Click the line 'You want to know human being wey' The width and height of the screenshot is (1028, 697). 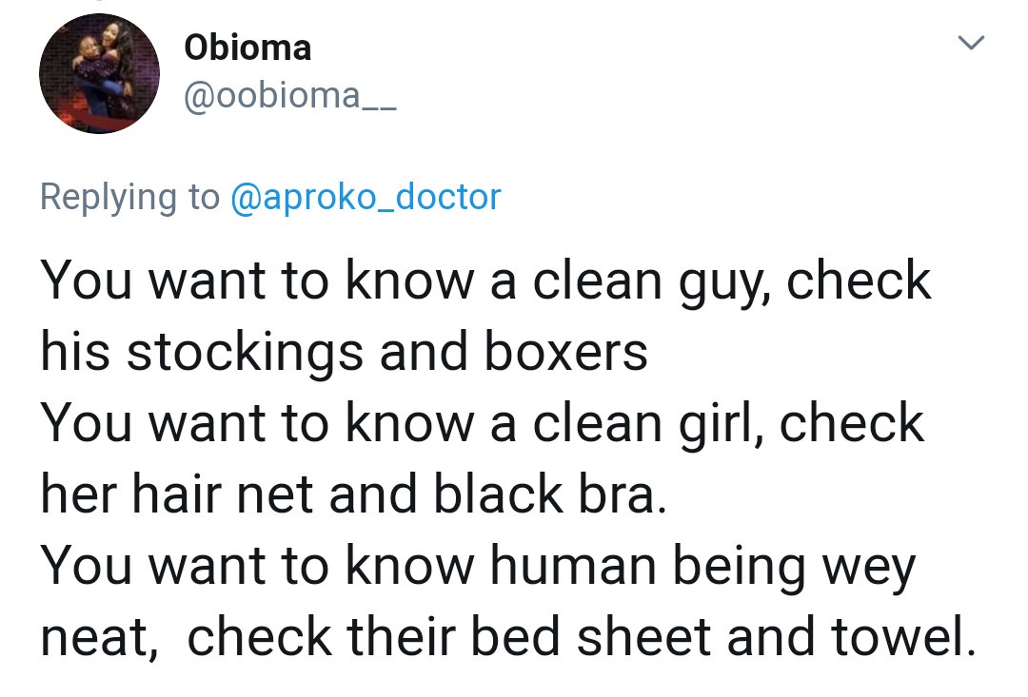click(x=478, y=566)
